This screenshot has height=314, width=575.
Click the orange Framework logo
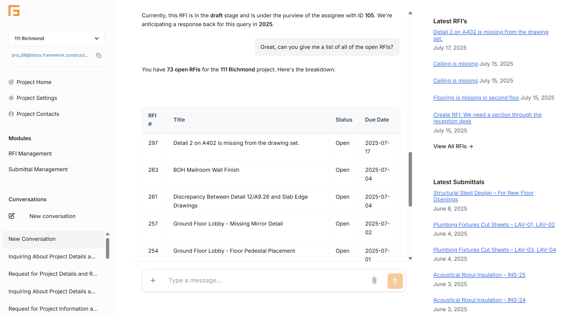pos(14,11)
